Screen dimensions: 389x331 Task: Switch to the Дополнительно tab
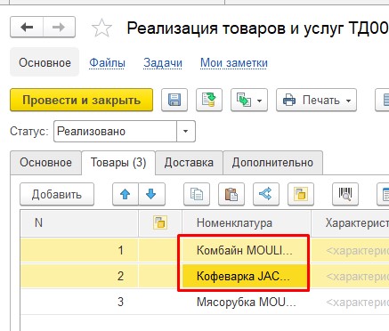pos(272,163)
